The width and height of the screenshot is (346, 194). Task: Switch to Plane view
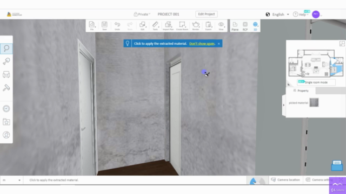coord(235,26)
